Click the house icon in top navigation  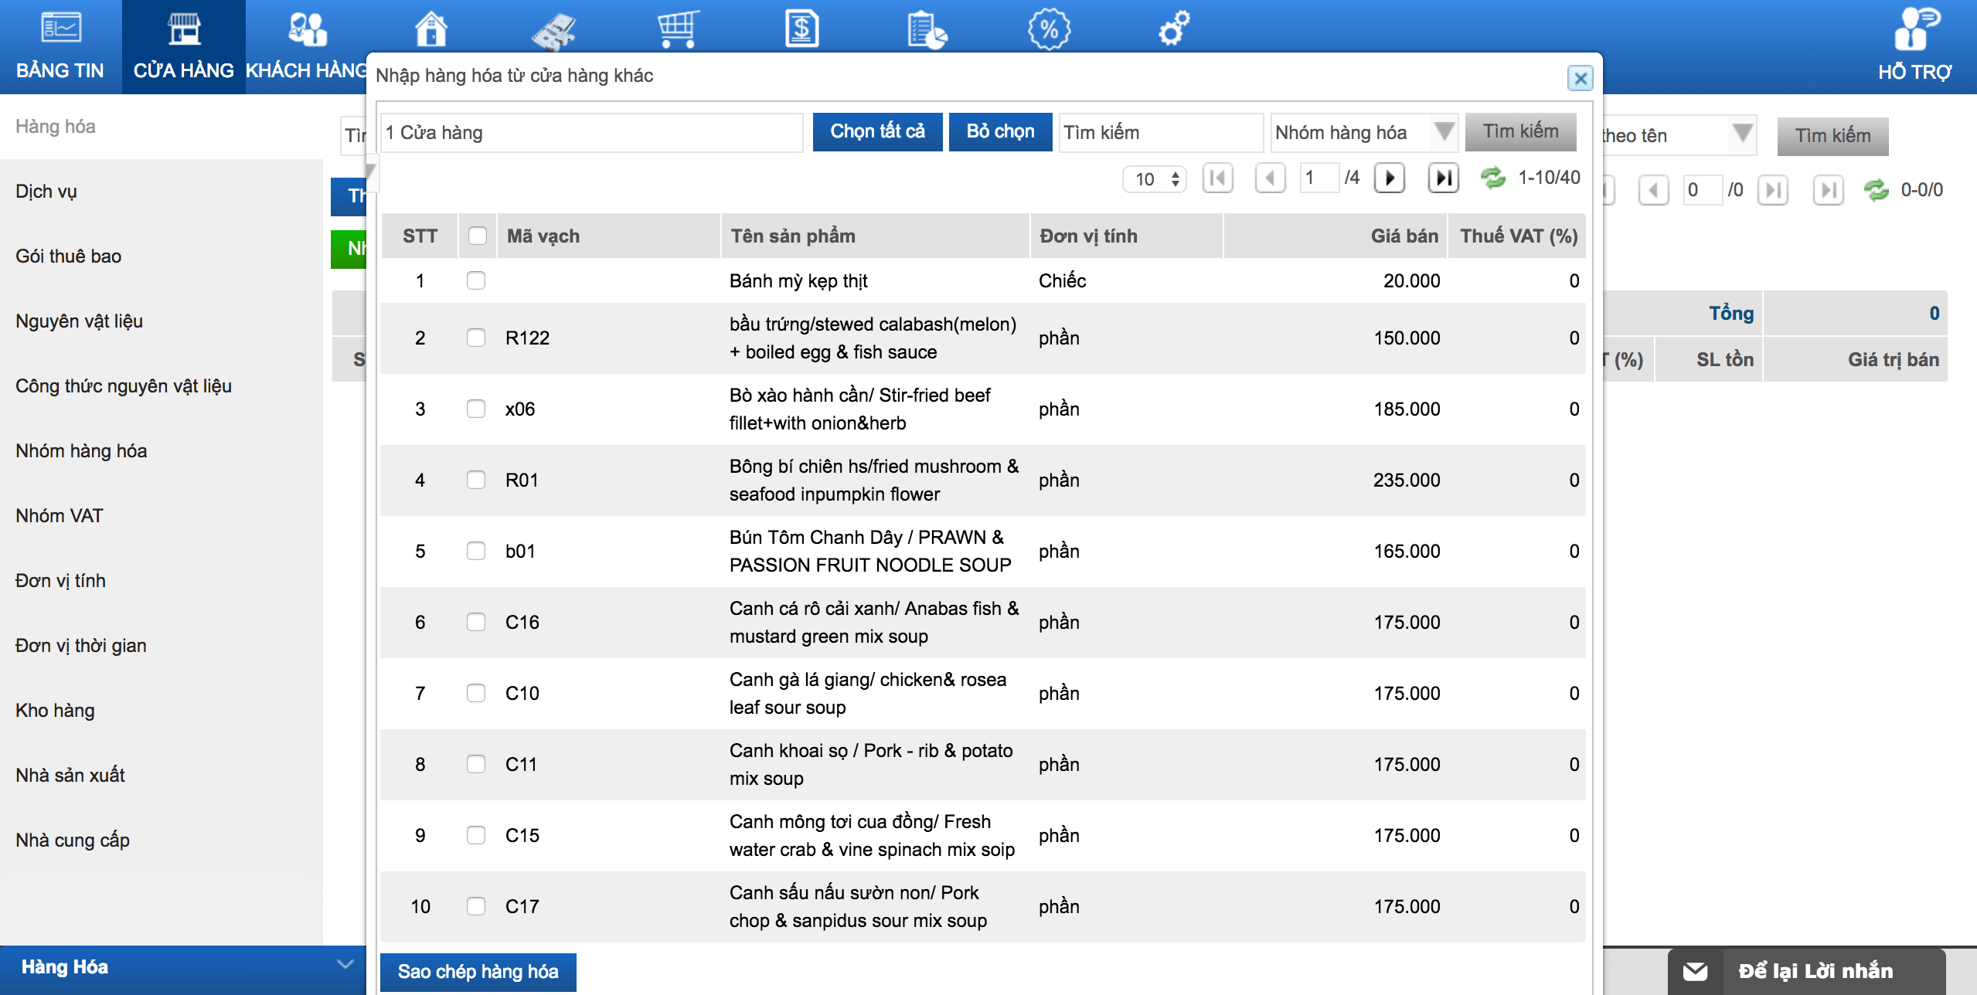click(430, 29)
